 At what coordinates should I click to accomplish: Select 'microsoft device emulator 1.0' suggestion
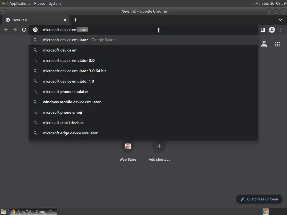click(x=143, y=81)
